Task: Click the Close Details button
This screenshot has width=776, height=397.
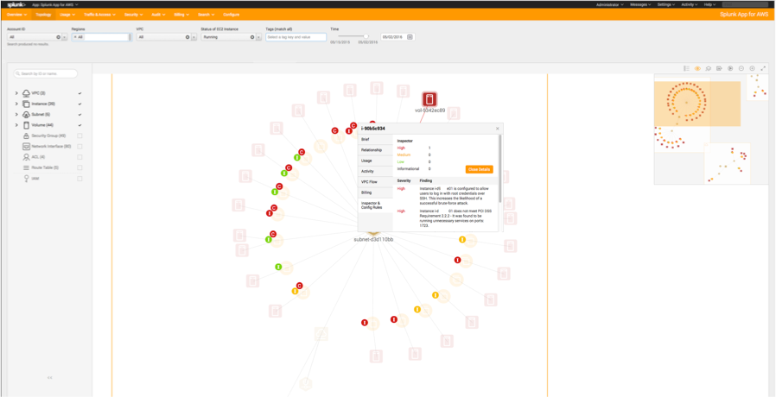Action: 479,169
